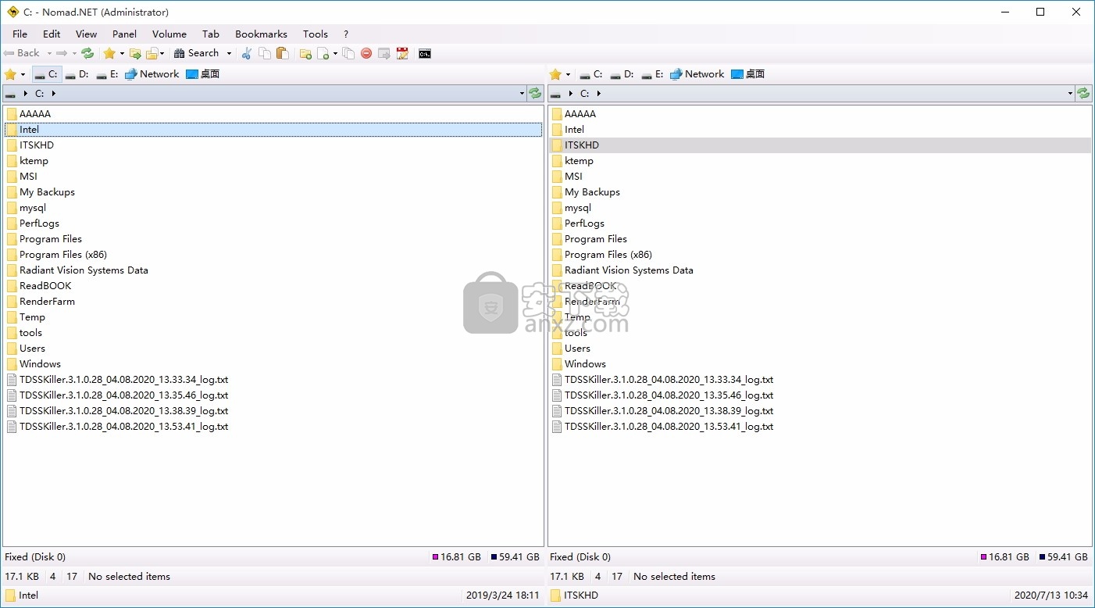
Task: Open Network in right panel drive bar
Action: click(697, 74)
